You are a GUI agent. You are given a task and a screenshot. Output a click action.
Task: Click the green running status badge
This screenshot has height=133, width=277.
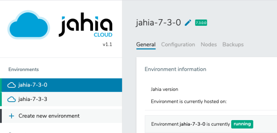(x=242, y=124)
